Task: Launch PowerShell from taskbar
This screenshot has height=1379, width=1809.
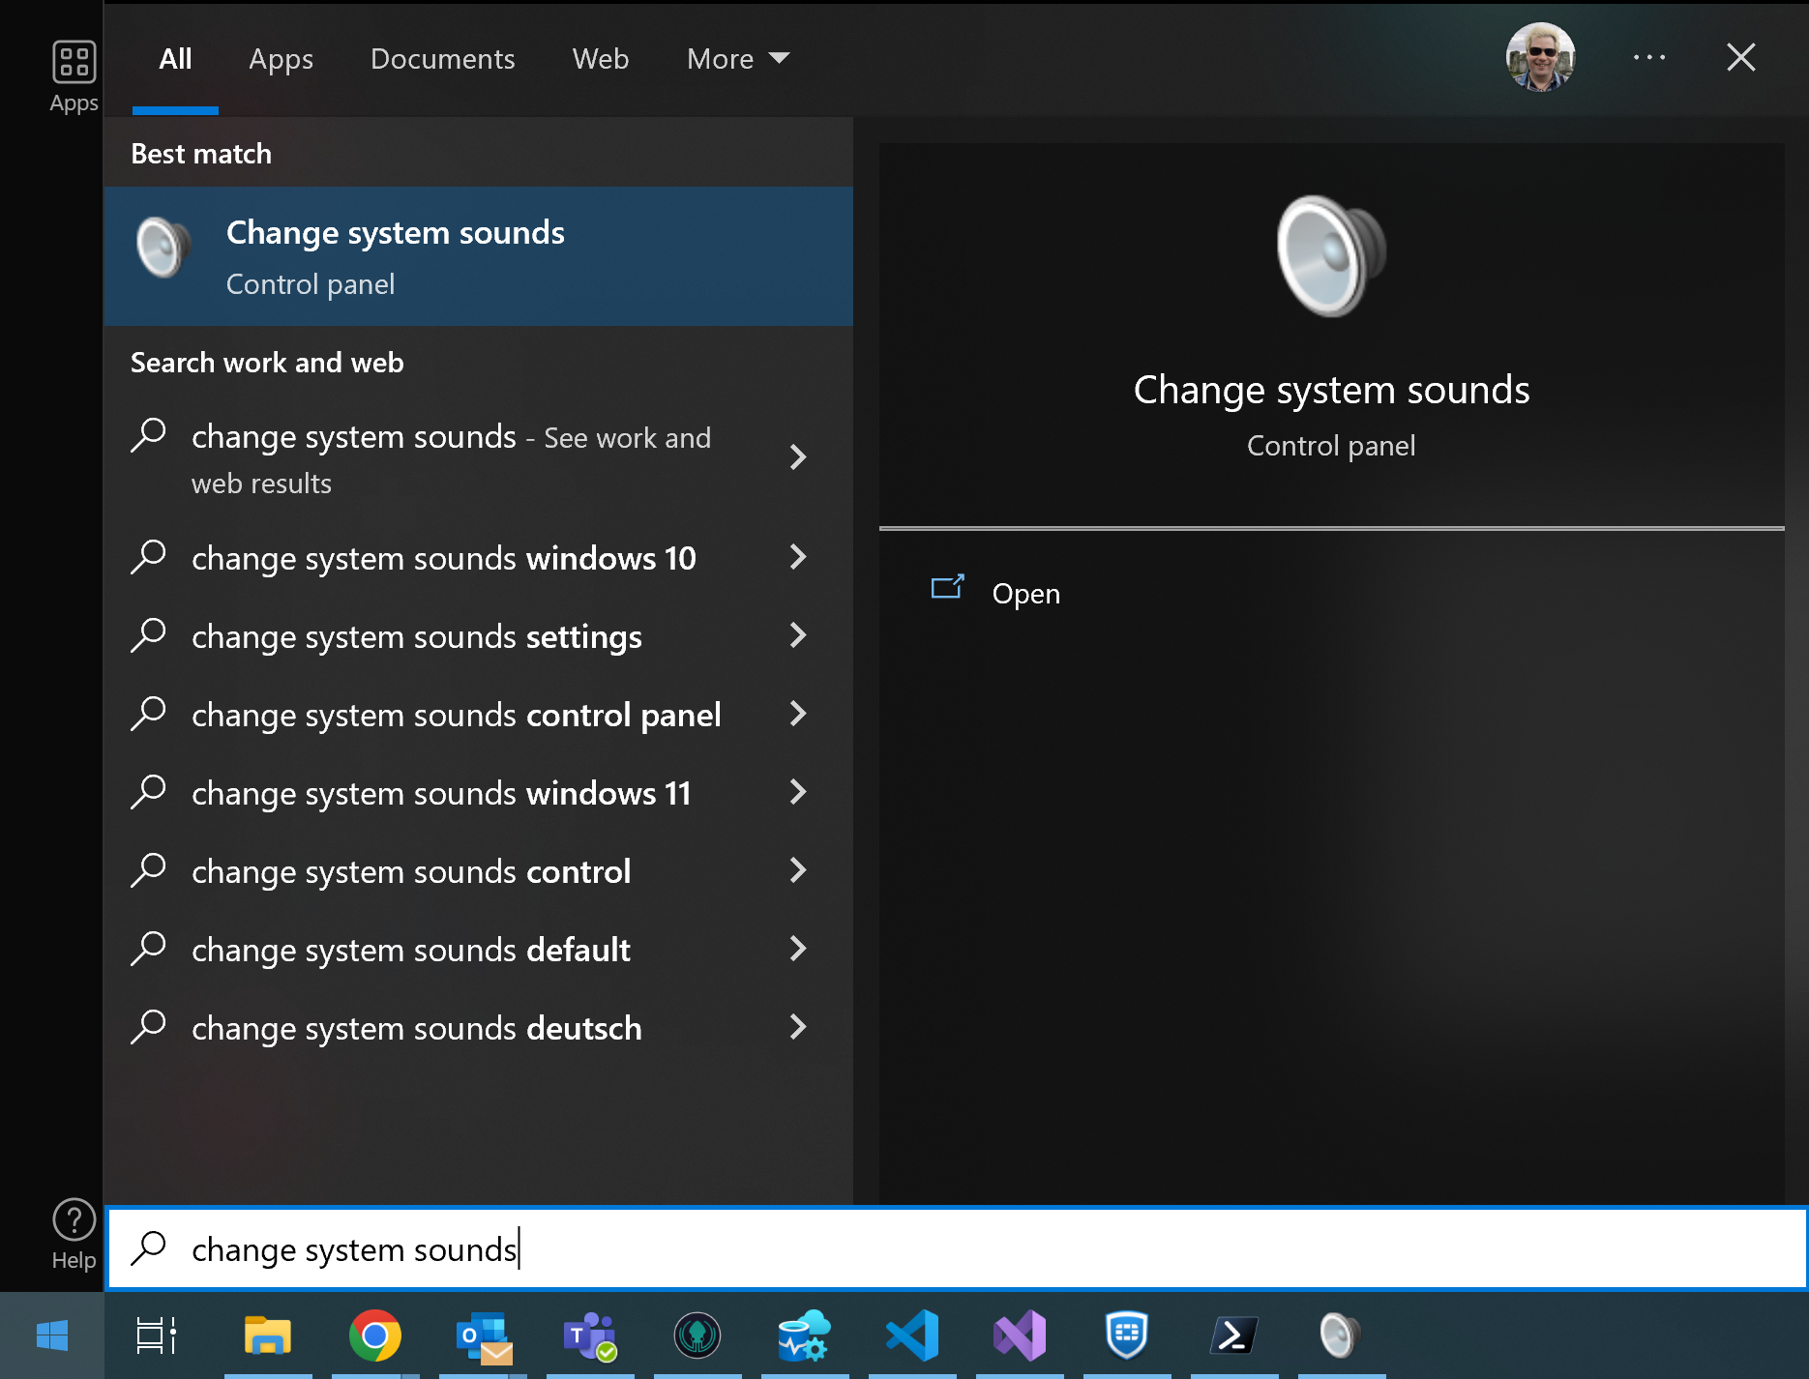Action: pos(1233,1336)
